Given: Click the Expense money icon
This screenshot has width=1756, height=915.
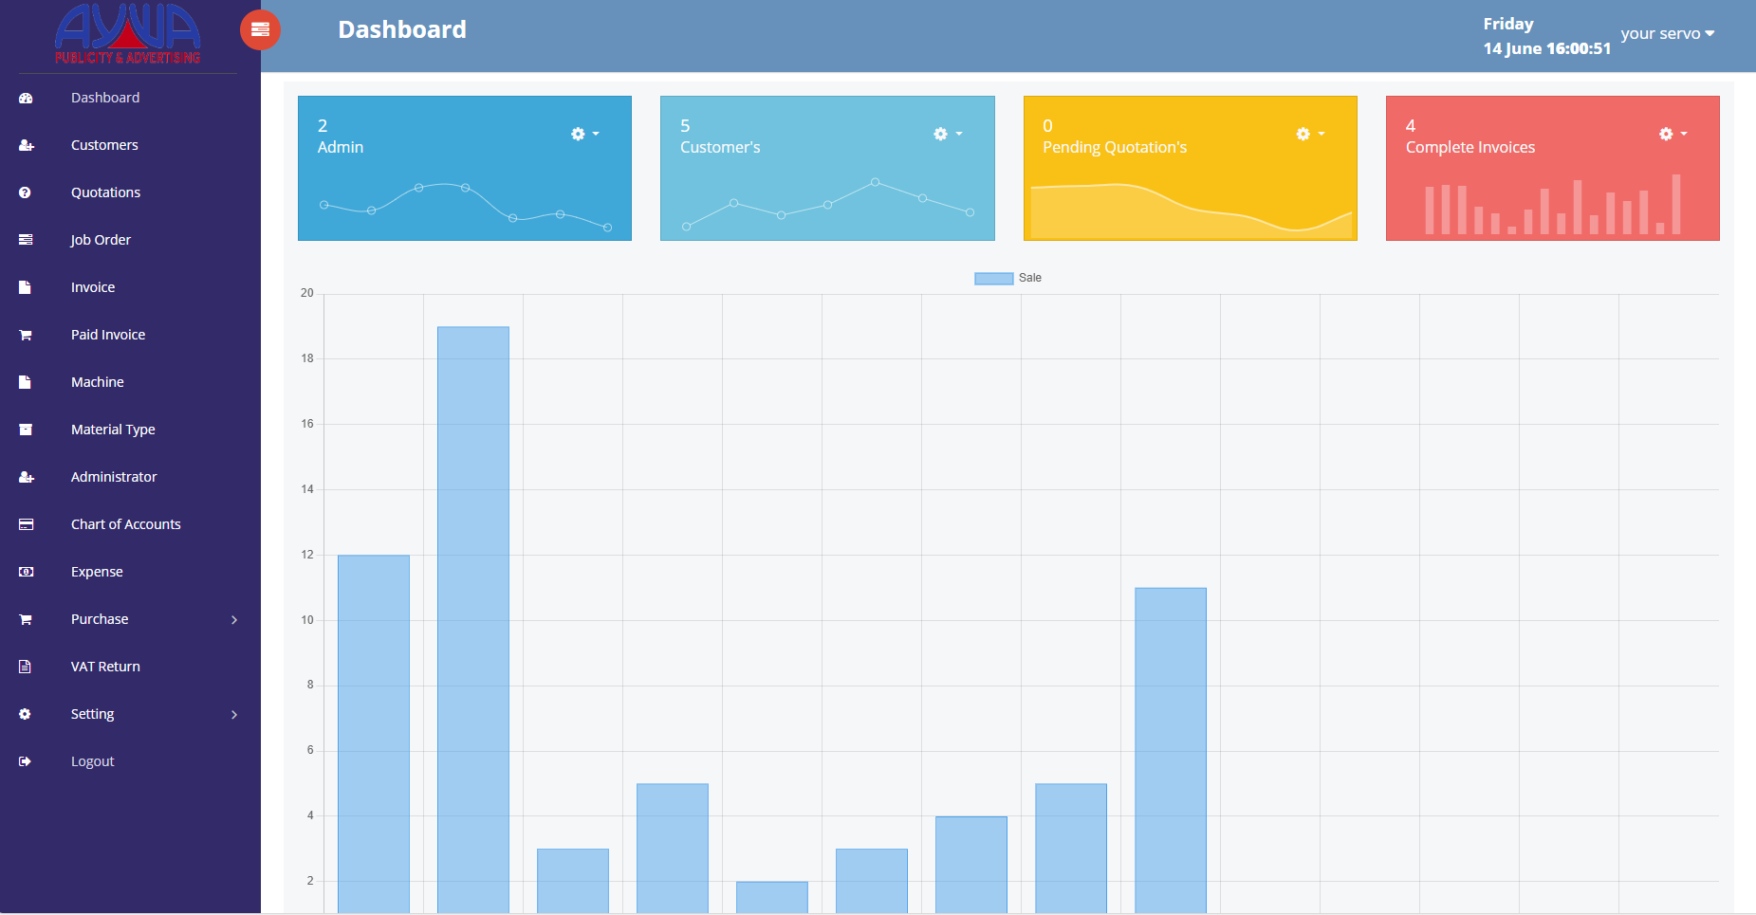Looking at the screenshot, I should coord(26,572).
